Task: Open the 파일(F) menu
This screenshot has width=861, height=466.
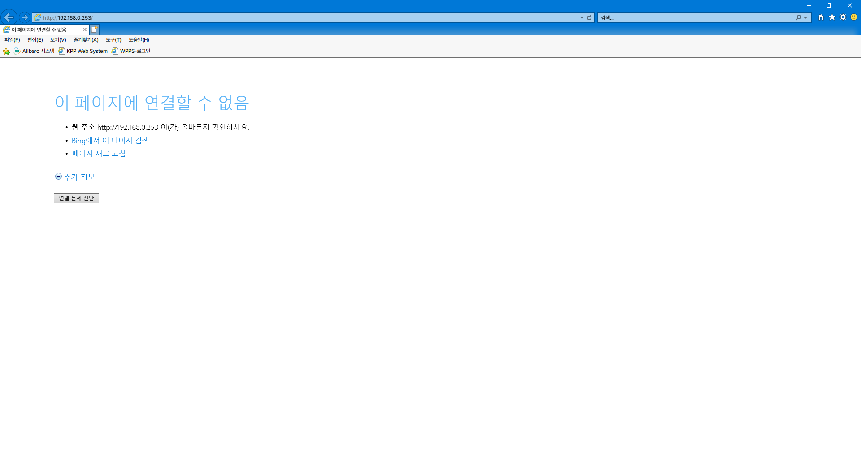Action: (12, 40)
